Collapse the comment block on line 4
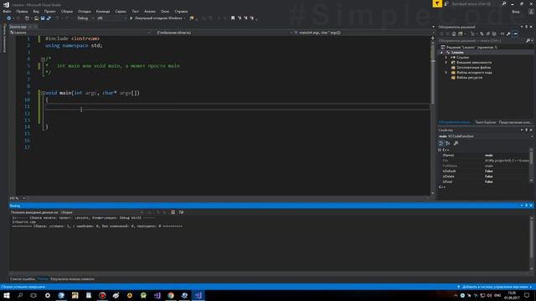Image resolution: width=536 pixels, height=301 pixels. [x=43, y=59]
